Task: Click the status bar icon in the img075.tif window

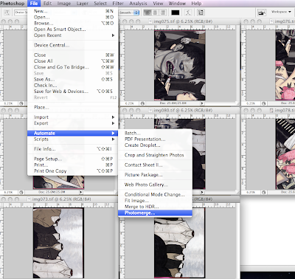Action: click(x=142, y=103)
